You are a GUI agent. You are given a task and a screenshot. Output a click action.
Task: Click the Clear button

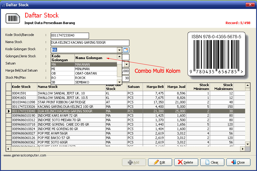point(212,162)
